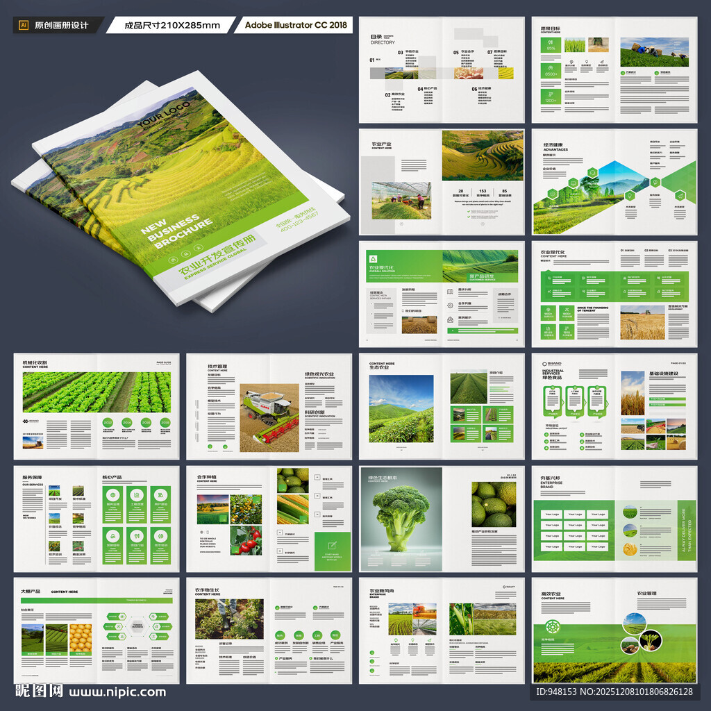Open the lettuce rows banner photo
711x711 pixels.
click(x=97, y=392)
